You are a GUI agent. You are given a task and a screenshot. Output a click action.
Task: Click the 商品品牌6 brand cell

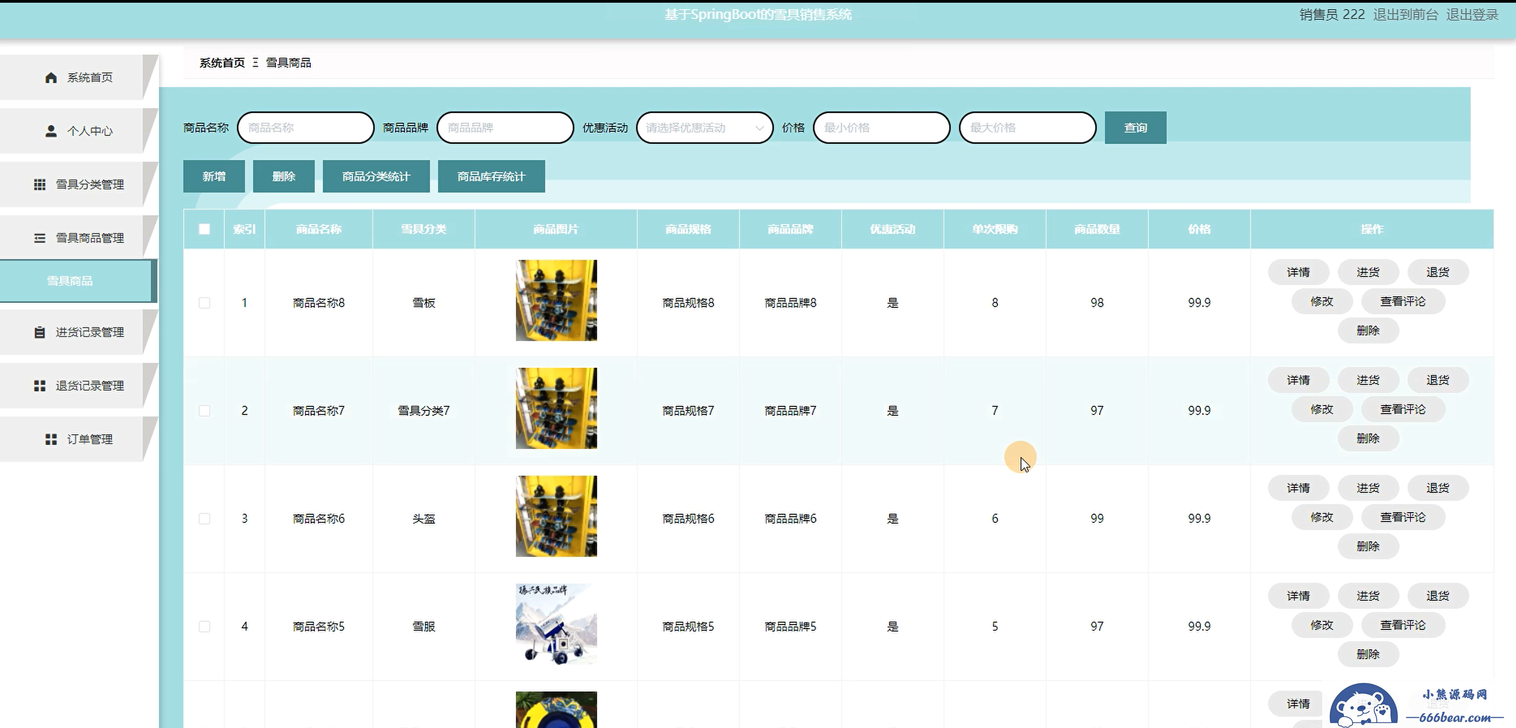pos(790,519)
